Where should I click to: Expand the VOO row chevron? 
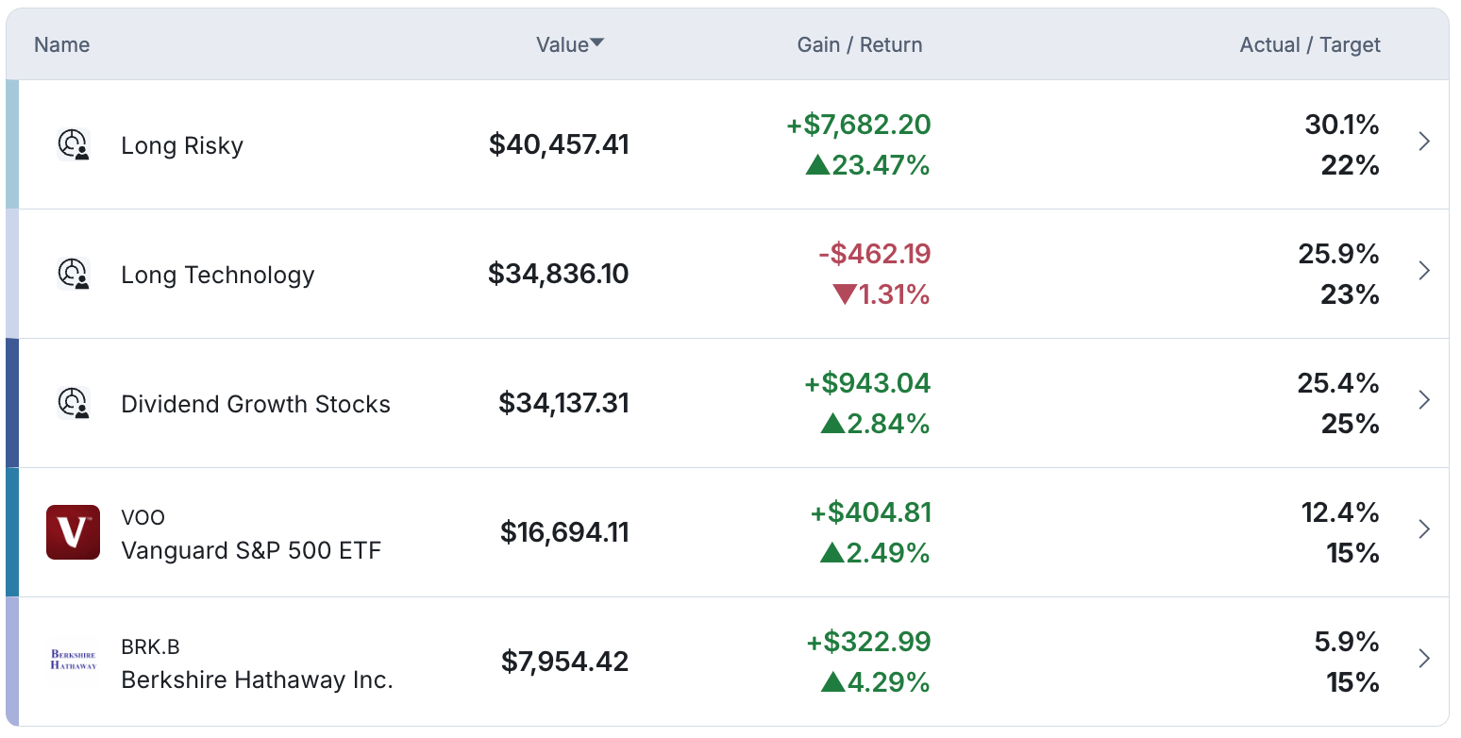click(1424, 529)
